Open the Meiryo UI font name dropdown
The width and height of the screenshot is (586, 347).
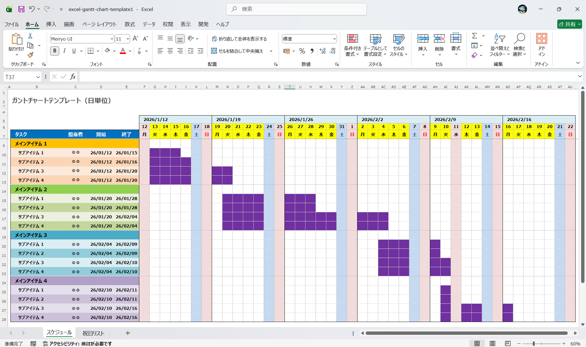click(112, 39)
